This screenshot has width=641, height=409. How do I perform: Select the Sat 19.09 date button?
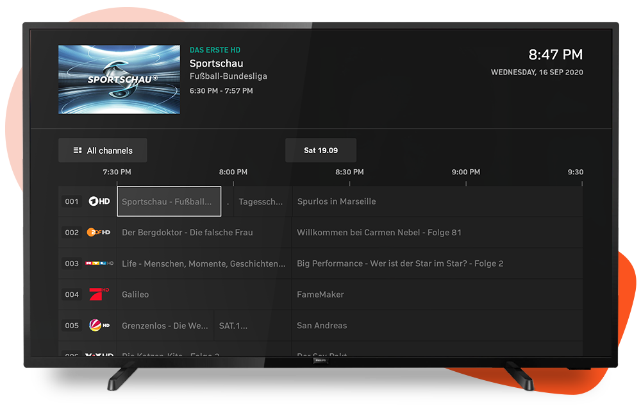[321, 151]
